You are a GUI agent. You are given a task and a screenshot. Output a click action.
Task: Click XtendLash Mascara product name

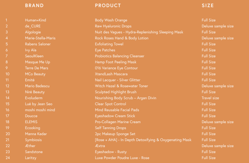[111, 74]
